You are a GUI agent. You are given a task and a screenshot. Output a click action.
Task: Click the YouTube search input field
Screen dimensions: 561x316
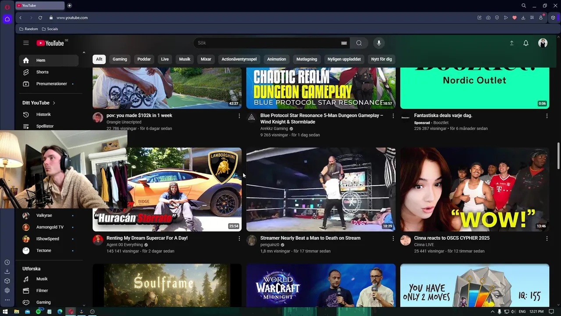[267, 43]
